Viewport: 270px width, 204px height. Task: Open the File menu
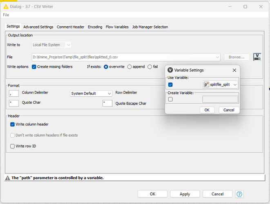click(6, 15)
